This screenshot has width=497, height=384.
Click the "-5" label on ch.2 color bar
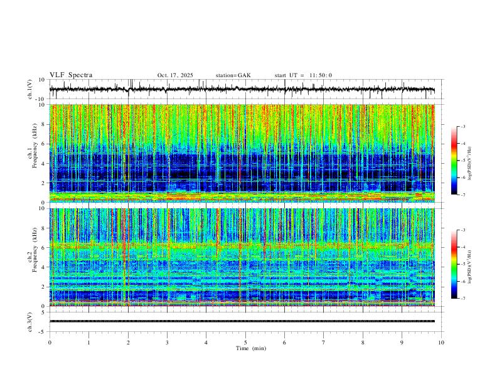462,264
